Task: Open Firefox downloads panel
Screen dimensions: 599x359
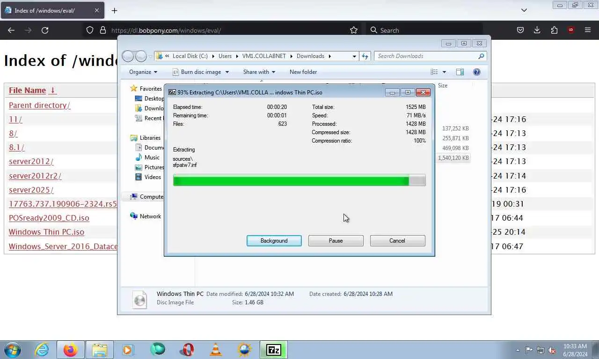Action: click(x=537, y=30)
